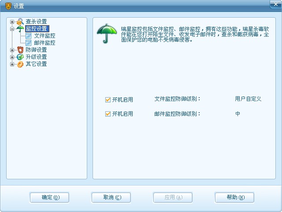Screen dimensions: 282x212
Task: Toggle 开机启用 checkbox for 邮件监控防御级别
Action: coord(108,114)
